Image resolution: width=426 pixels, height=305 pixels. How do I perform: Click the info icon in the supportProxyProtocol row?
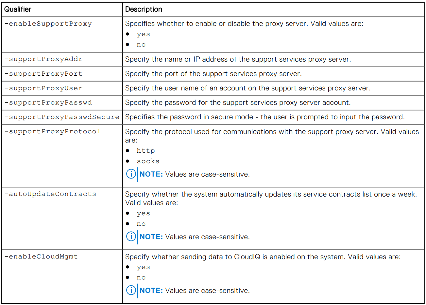[131, 174]
